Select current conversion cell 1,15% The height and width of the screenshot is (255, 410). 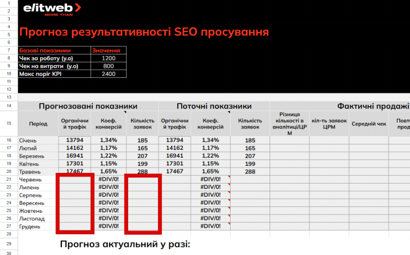click(x=210, y=164)
